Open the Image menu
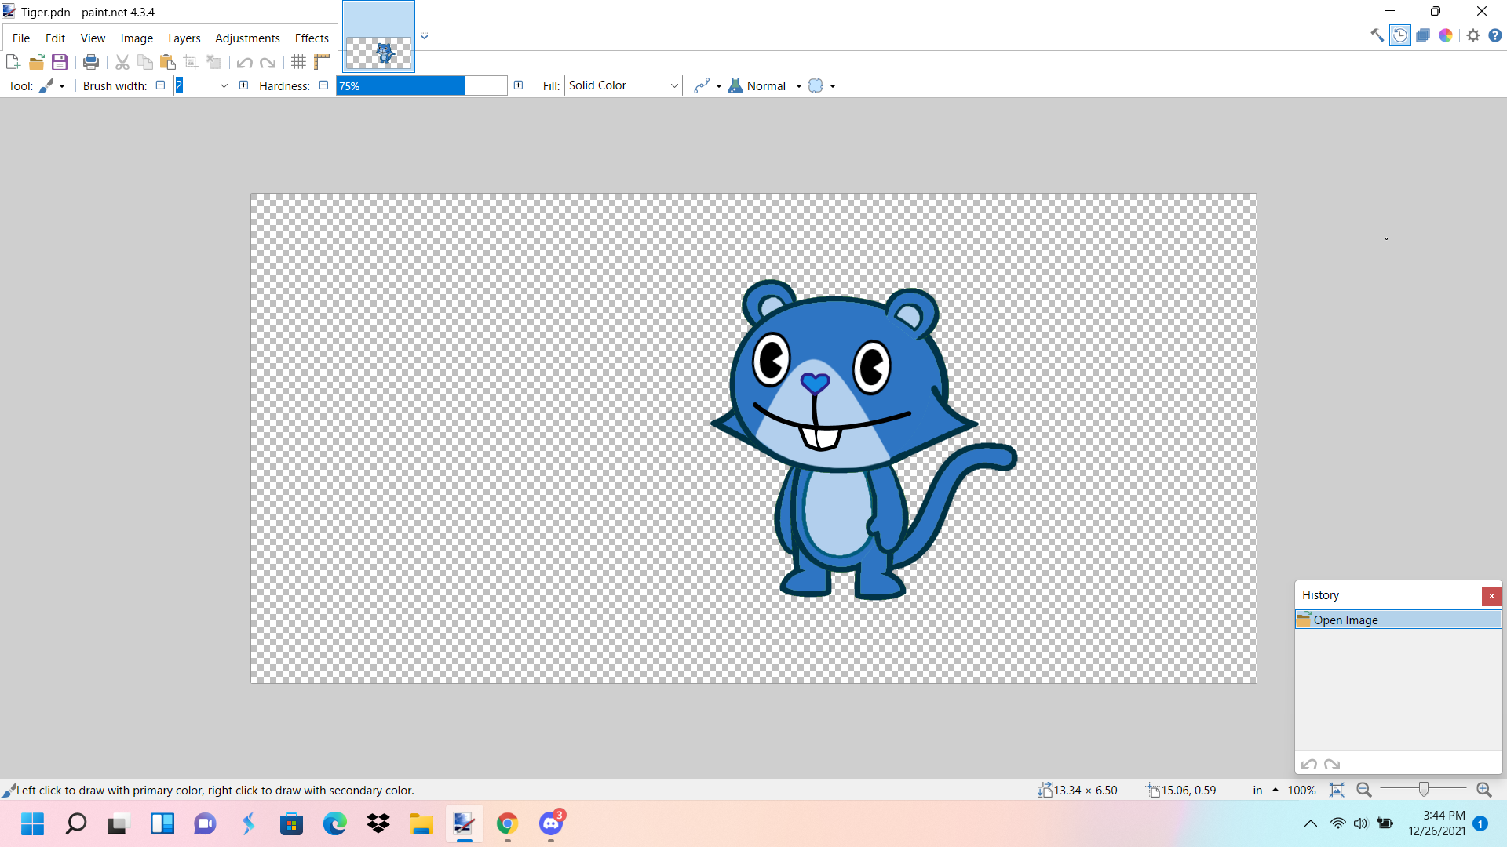Screen dimensions: 1507x847 pyautogui.click(x=137, y=38)
